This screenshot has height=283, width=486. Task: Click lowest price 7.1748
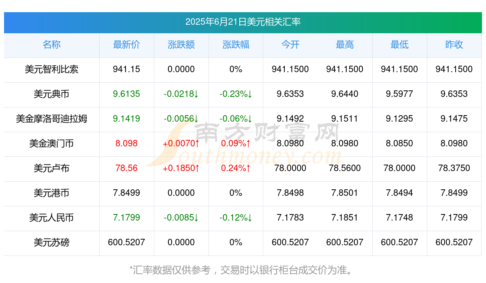coord(399,218)
